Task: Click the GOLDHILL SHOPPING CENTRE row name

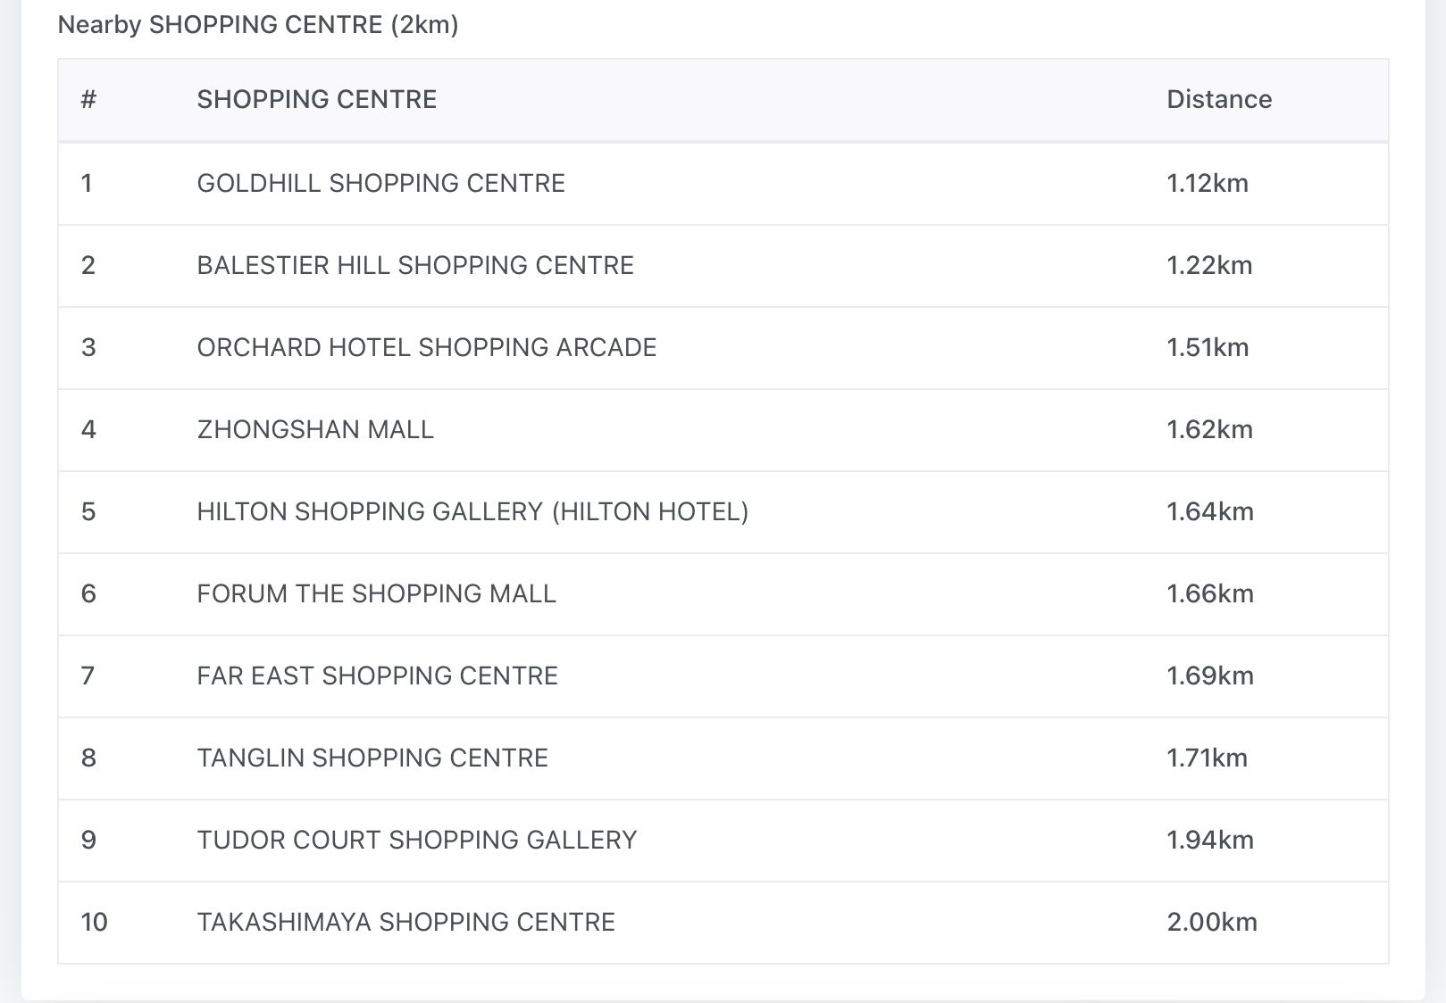Action: tap(380, 184)
